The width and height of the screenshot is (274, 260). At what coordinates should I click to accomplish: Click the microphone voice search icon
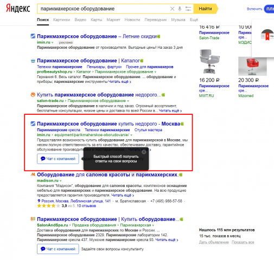coord(180,9)
